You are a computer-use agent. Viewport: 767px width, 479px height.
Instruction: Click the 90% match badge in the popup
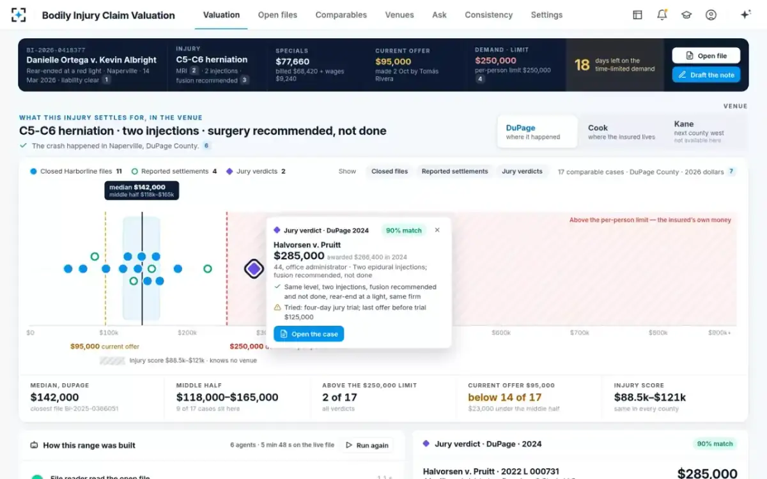coord(405,230)
